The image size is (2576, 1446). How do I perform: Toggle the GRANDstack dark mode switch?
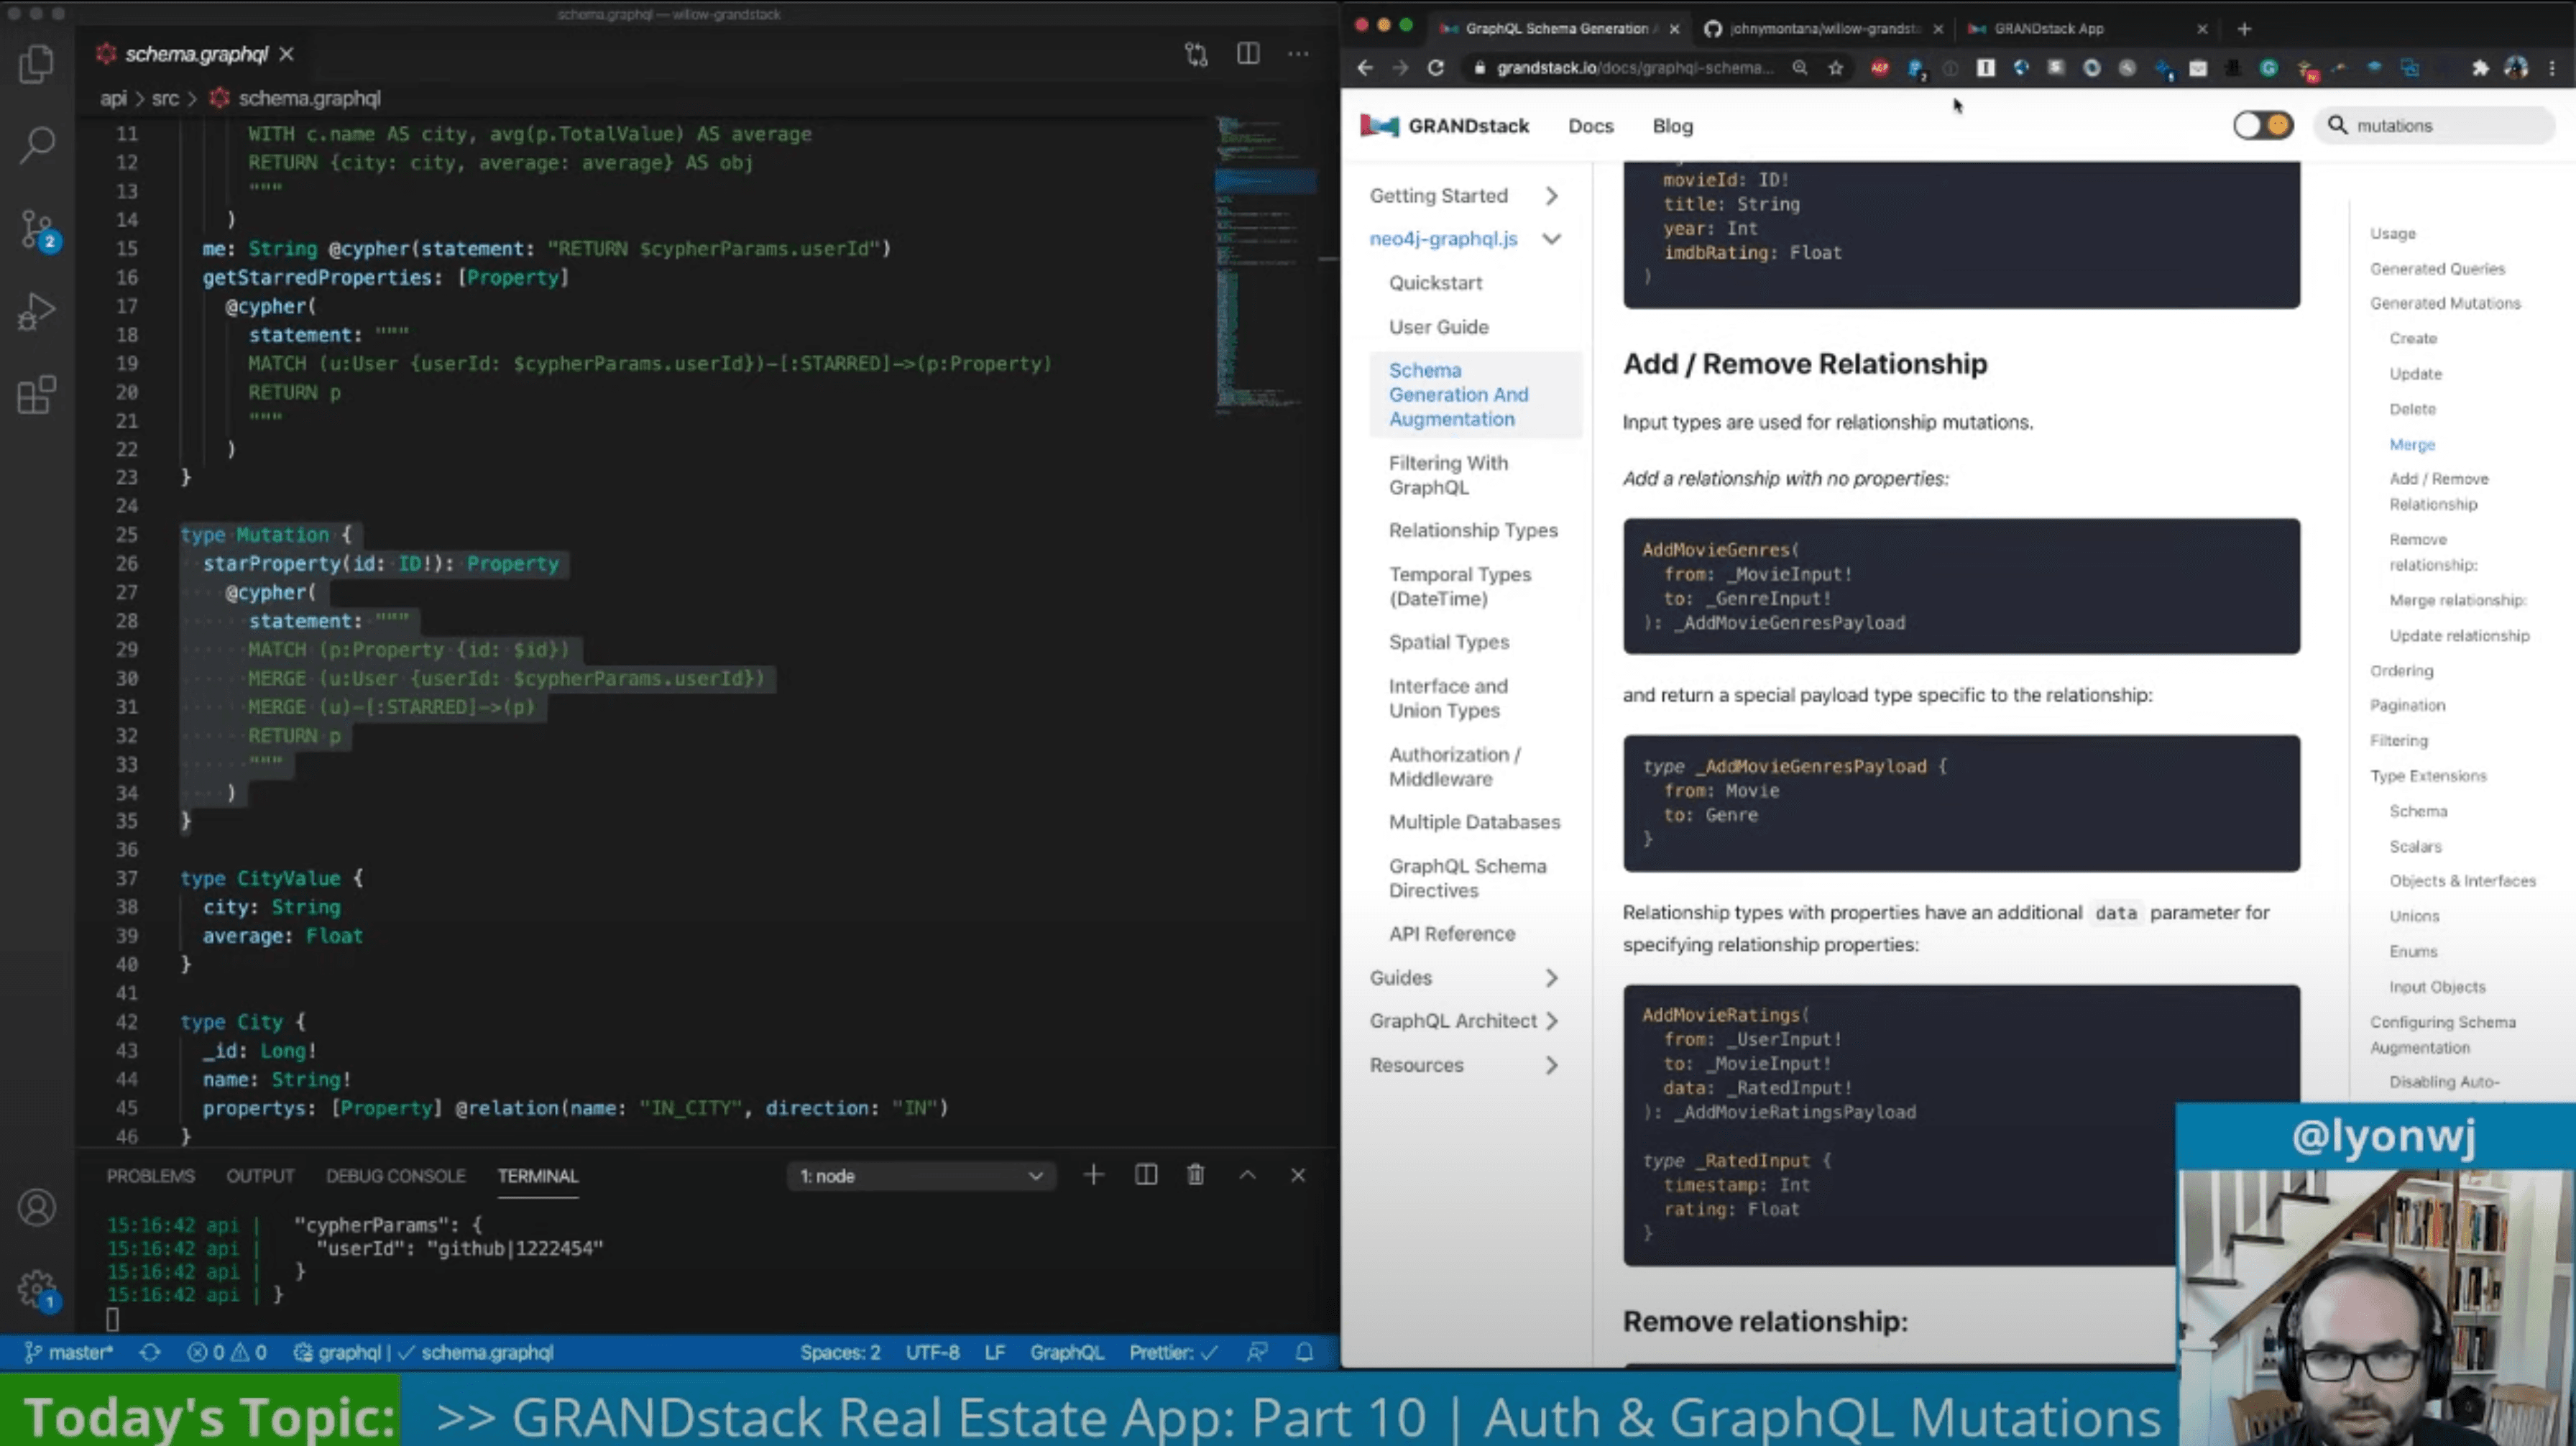click(2263, 126)
